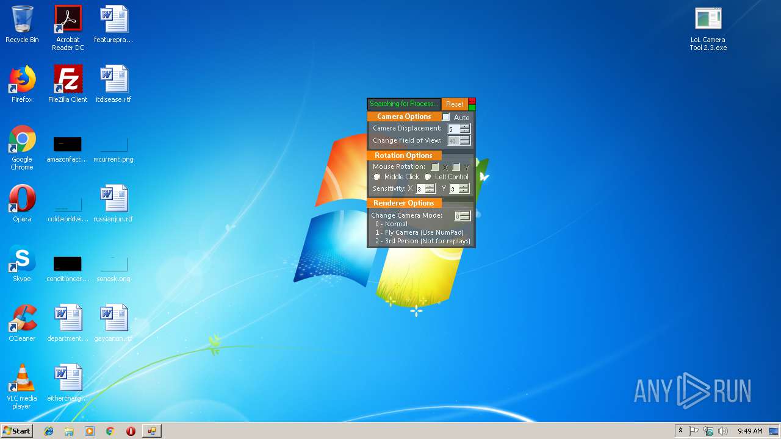Image resolution: width=781 pixels, height=439 pixels.
Task: Click '2 - 3rd Person (Not for replays)' text
Action: 423,241
